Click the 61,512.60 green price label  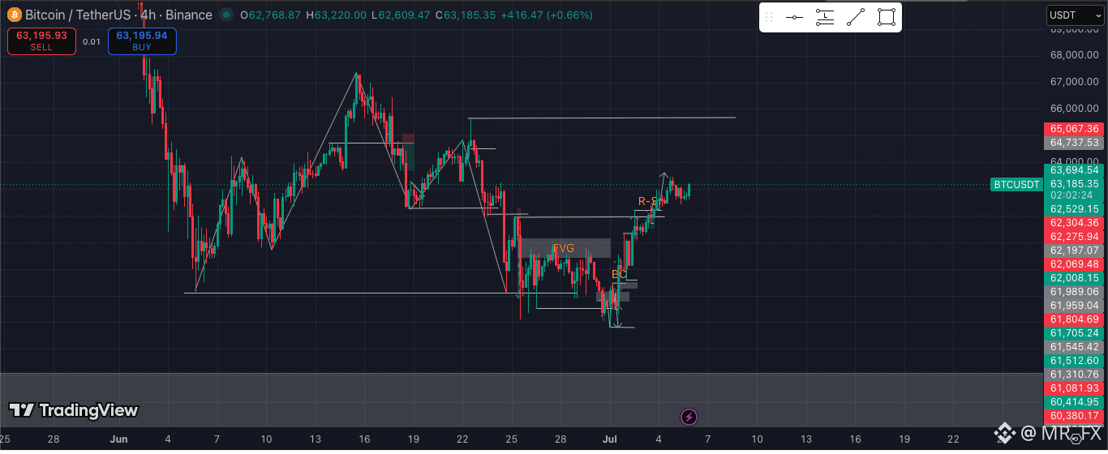(1074, 361)
